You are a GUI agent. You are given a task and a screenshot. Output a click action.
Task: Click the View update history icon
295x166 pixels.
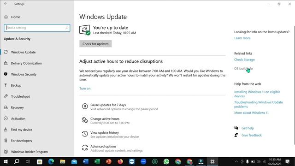click(x=85, y=134)
